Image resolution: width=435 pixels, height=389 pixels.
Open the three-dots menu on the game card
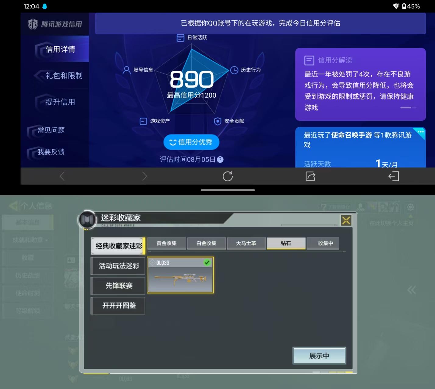click(421, 132)
